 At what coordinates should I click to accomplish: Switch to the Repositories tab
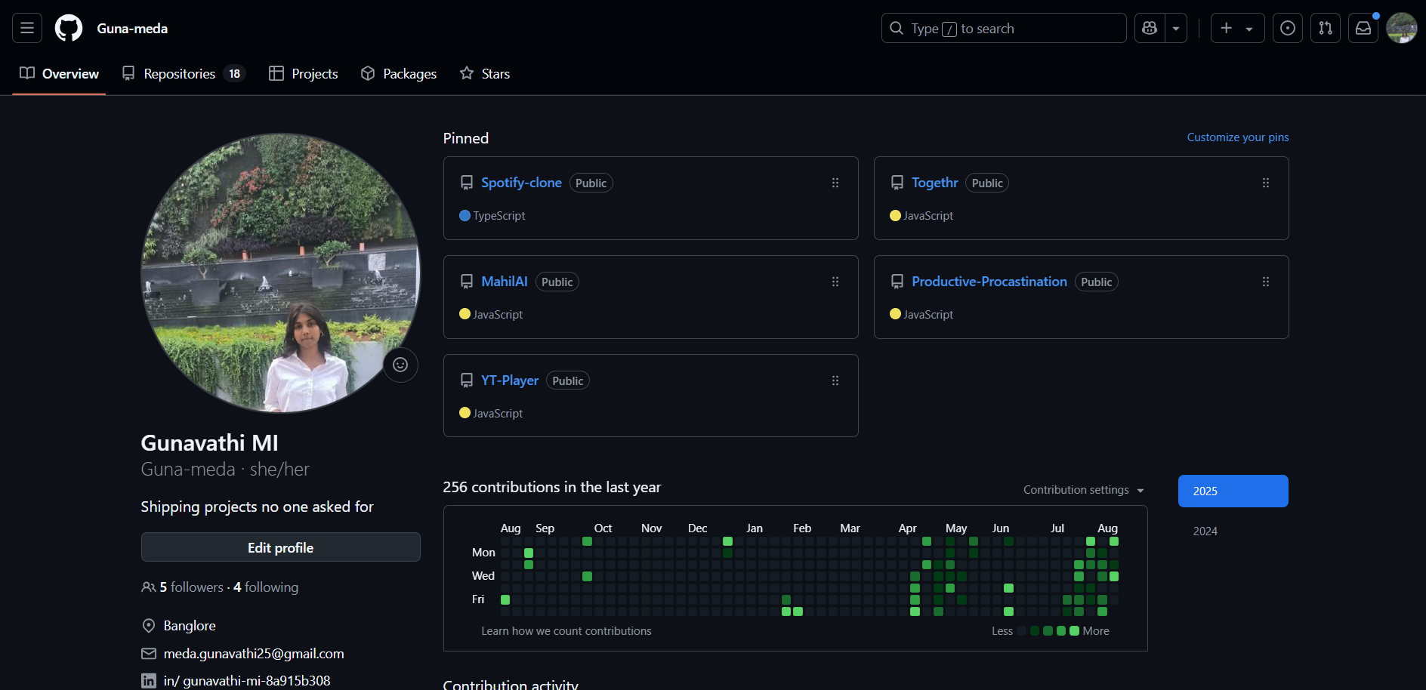(184, 73)
